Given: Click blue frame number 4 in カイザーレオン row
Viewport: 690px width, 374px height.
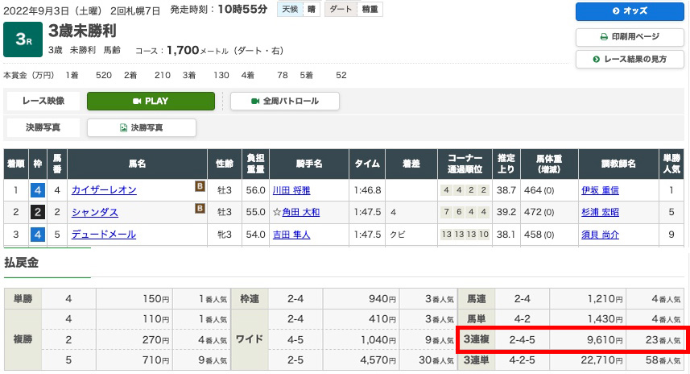Looking at the screenshot, I should coord(38,190).
